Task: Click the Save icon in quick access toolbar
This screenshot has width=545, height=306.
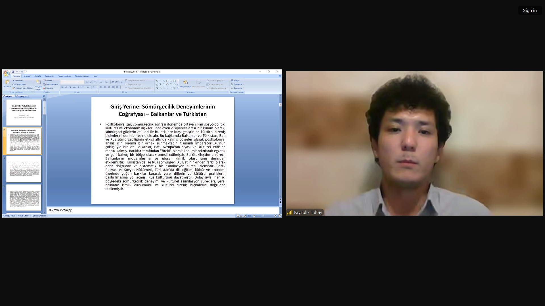Action: tap(13, 72)
